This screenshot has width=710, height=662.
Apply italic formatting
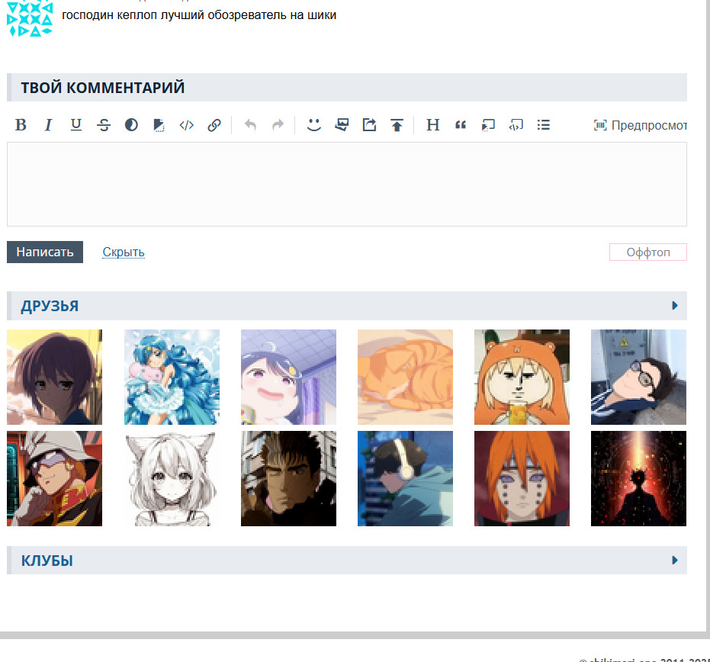(x=48, y=125)
